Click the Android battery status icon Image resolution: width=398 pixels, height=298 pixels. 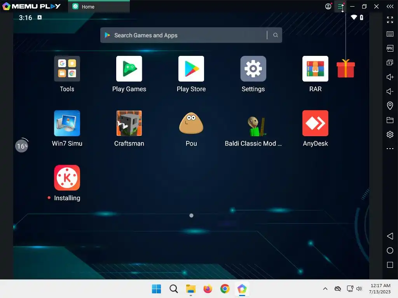[x=362, y=17]
